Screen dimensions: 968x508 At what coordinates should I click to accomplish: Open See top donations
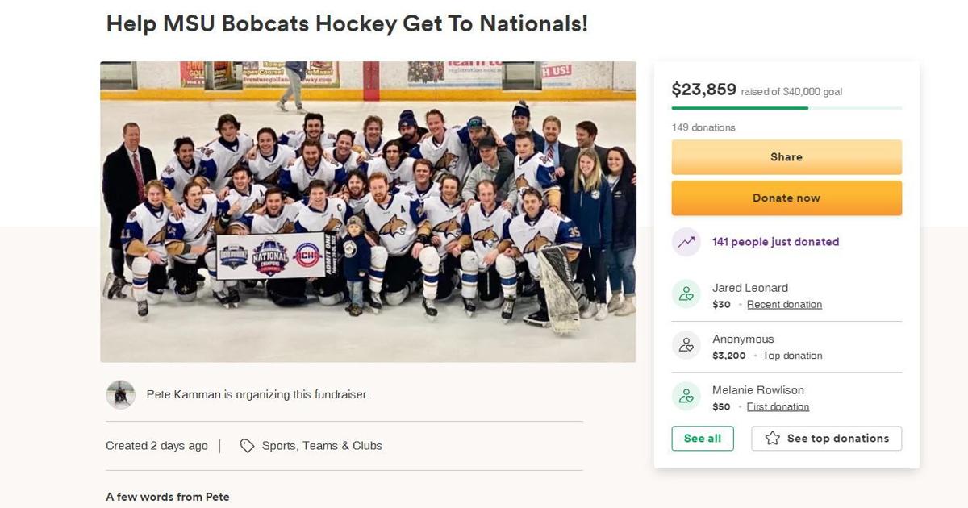pyautogui.click(x=827, y=439)
